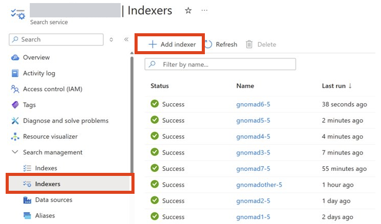Click the magnifier icon in Filter by name

point(153,64)
